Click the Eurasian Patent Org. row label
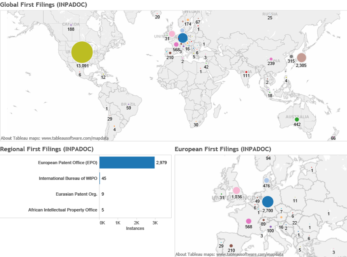This screenshot has width=347, height=257. (x=76, y=194)
